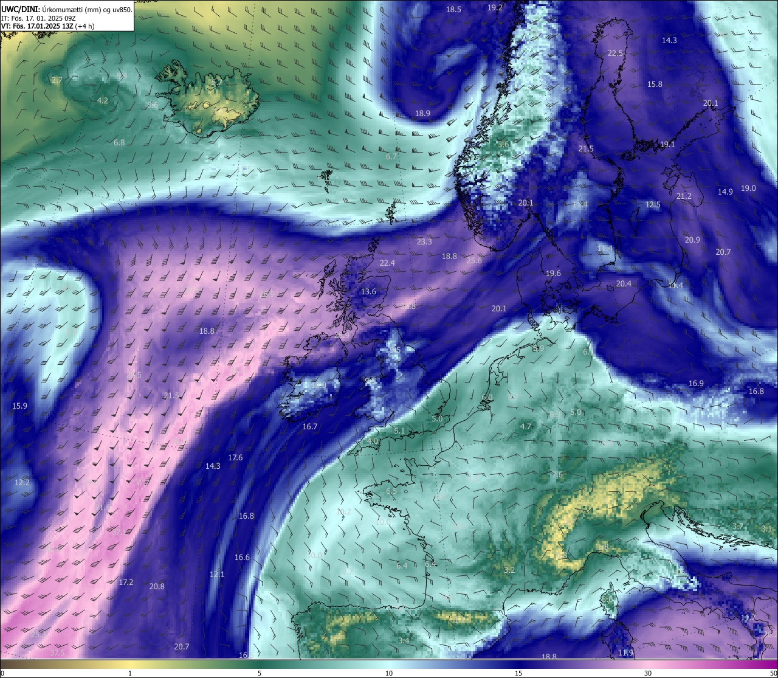Click the 12.1 value label
This screenshot has width=778, height=678.
[217, 574]
